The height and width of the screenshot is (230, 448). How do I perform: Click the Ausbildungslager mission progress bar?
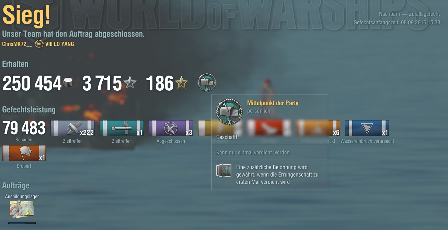(22, 223)
